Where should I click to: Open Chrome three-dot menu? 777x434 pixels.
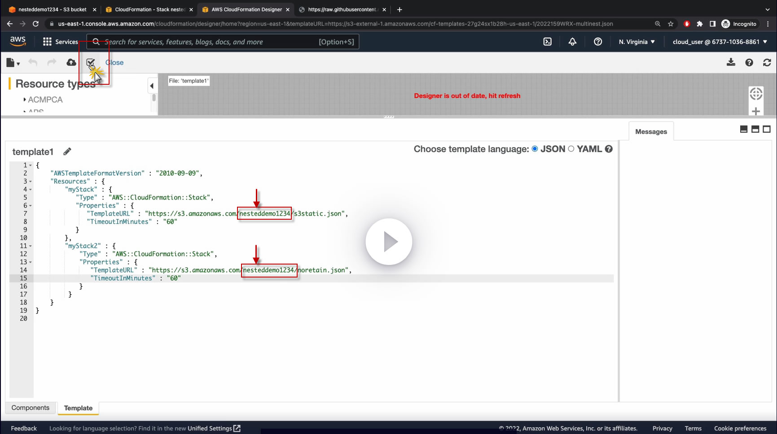[x=768, y=24]
